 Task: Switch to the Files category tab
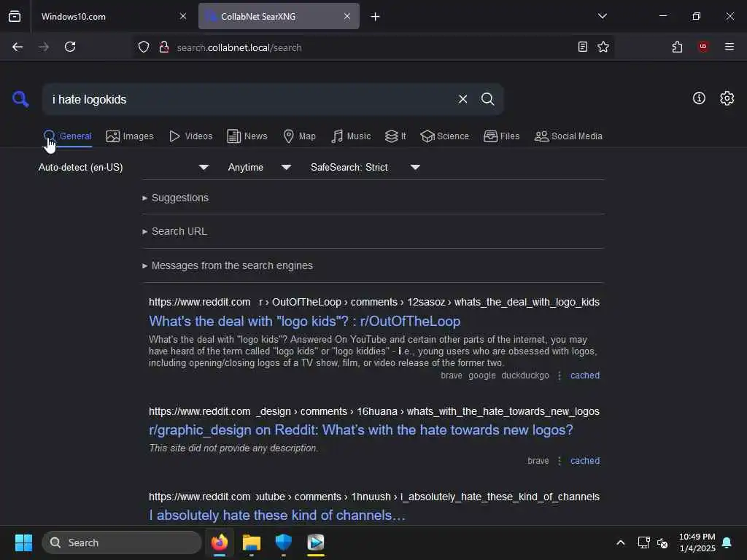(501, 136)
